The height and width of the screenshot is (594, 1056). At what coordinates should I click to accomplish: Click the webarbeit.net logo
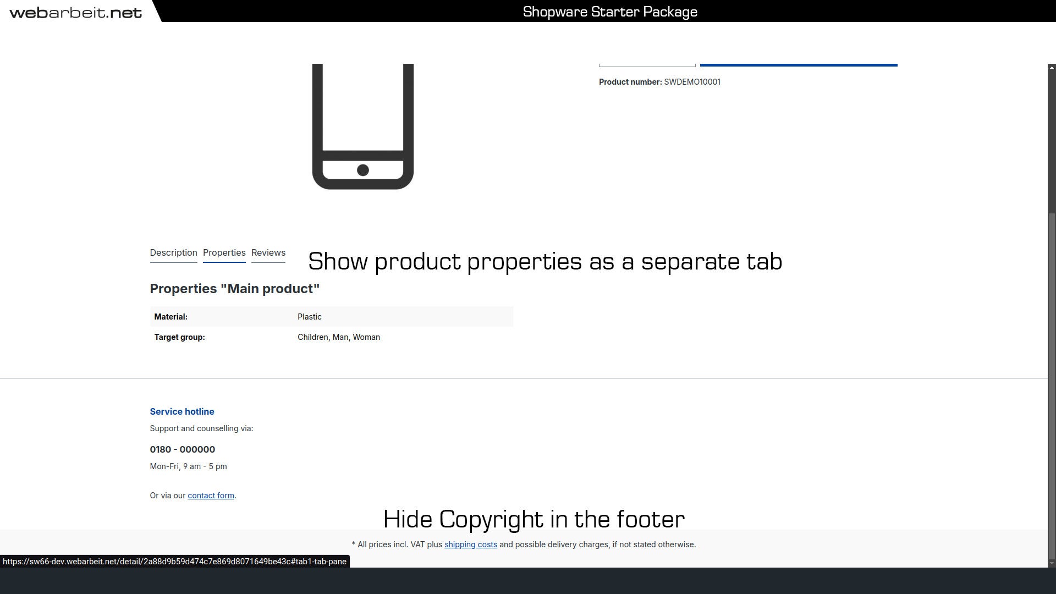[x=76, y=12]
